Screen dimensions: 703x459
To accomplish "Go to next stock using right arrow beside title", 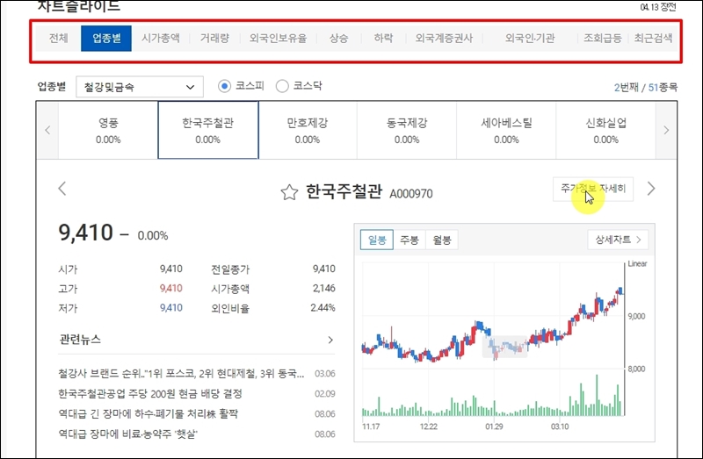I will tap(651, 189).
